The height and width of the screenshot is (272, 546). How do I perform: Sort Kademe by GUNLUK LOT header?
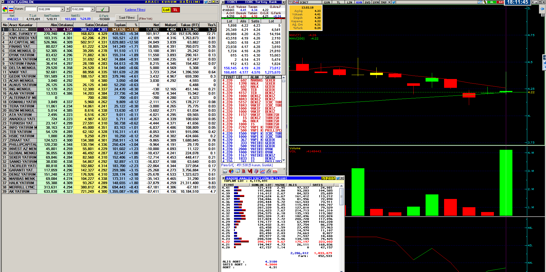[262, 185]
